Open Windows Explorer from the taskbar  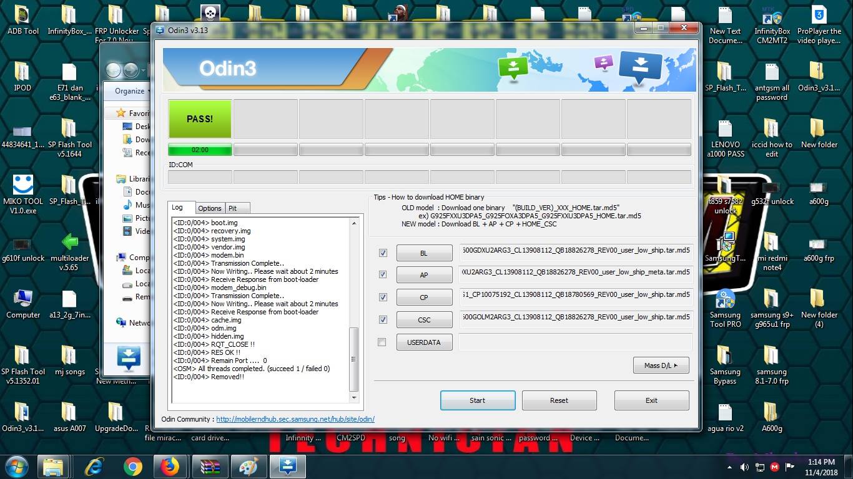pyautogui.click(x=54, y=466)
